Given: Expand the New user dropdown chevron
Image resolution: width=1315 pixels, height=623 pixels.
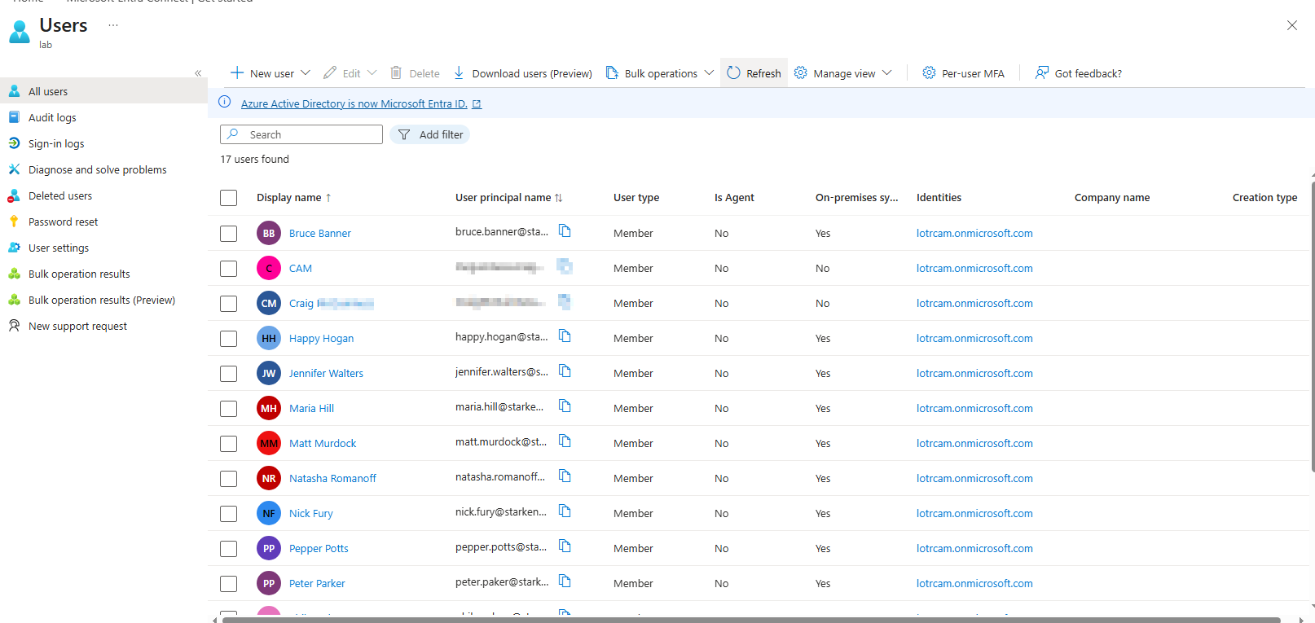Looking at the screenshot, I should [306, 72].
